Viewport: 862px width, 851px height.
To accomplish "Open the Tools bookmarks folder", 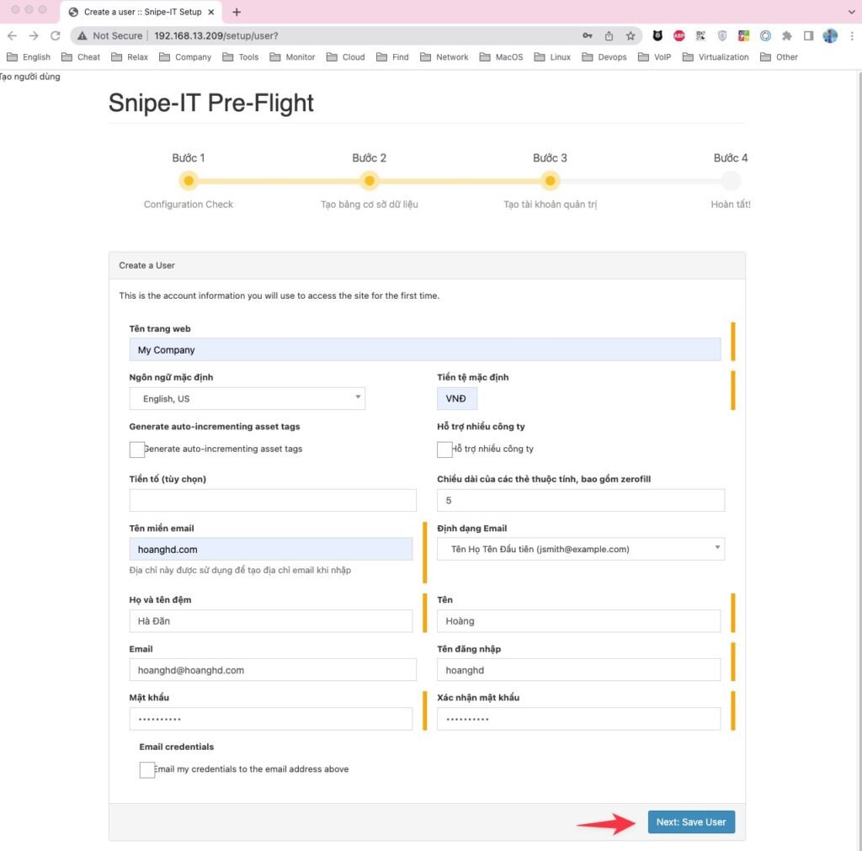I will pyautogui.click(x=240, y=57).
